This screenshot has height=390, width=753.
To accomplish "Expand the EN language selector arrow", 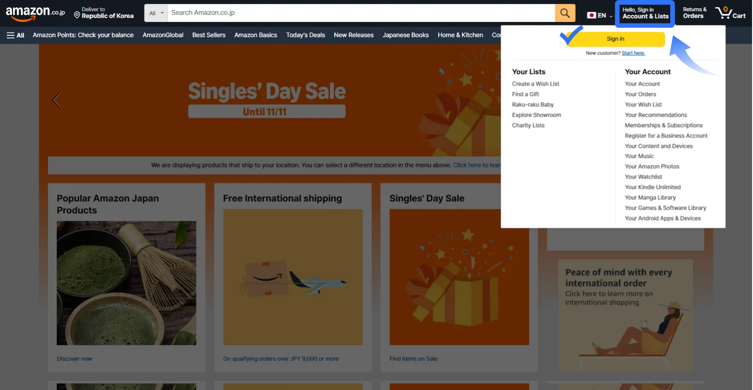I will pyautogui.click(x=611, y=16).
